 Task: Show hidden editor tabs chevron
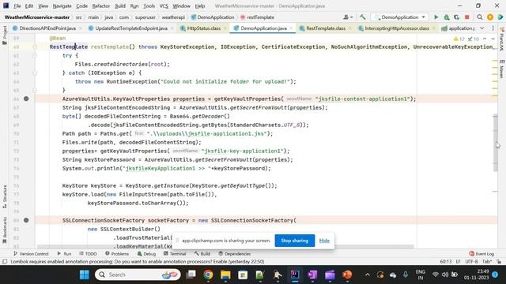[481, 28]
